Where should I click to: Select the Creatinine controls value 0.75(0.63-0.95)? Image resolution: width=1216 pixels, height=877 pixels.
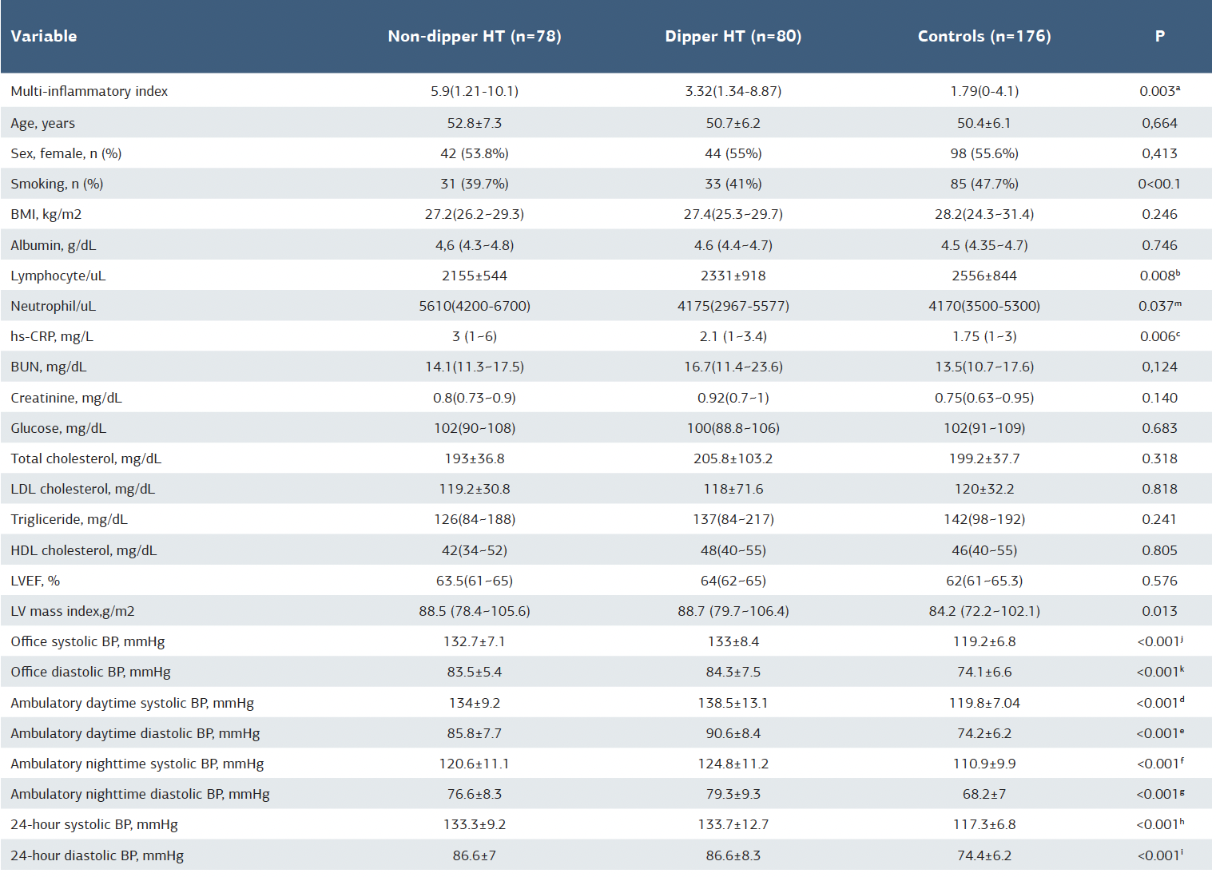(x=984, y=398)
